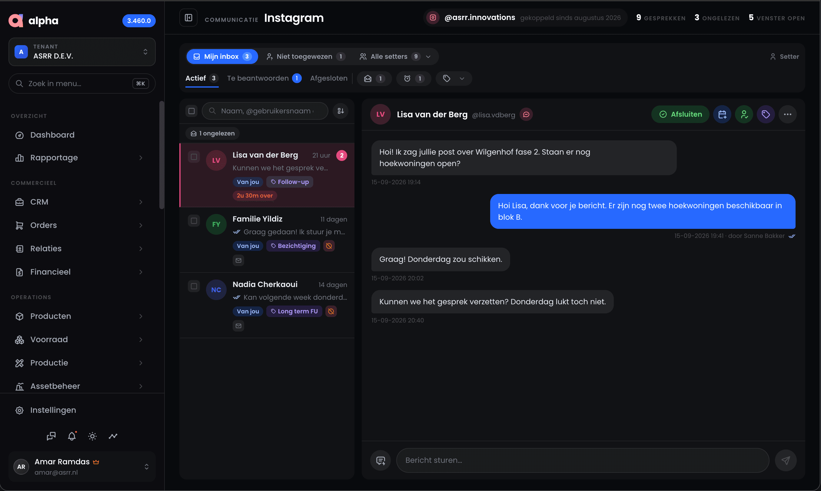Focus the Bericht sturen message field
Viewport: 821px width, 491px height.
582,460
